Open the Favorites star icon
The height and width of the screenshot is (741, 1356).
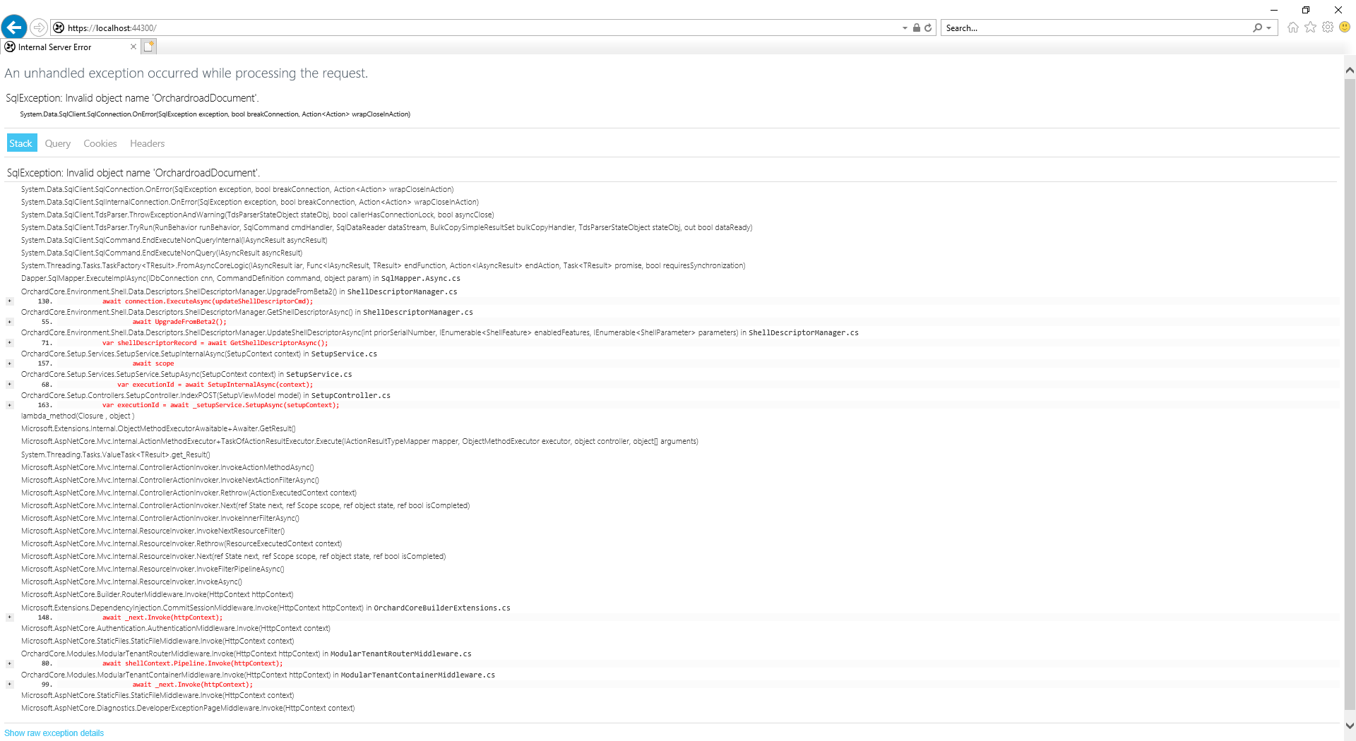click(x=1311, y=28)
